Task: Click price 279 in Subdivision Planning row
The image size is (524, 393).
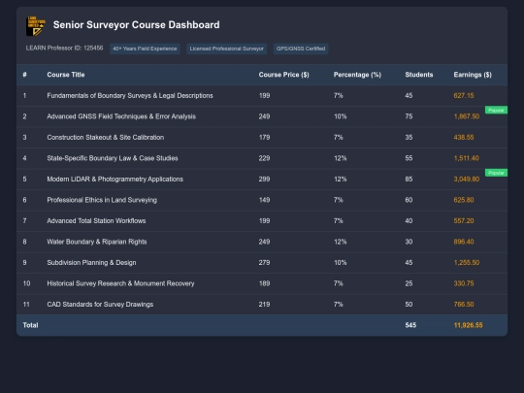Action: (x=264, y=263)
